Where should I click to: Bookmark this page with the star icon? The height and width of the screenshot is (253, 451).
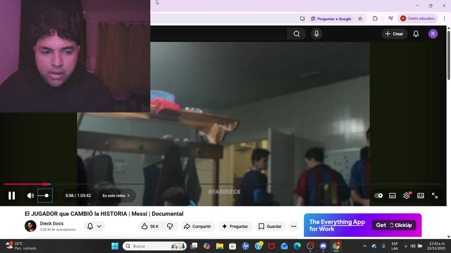[x=360, y=19]
